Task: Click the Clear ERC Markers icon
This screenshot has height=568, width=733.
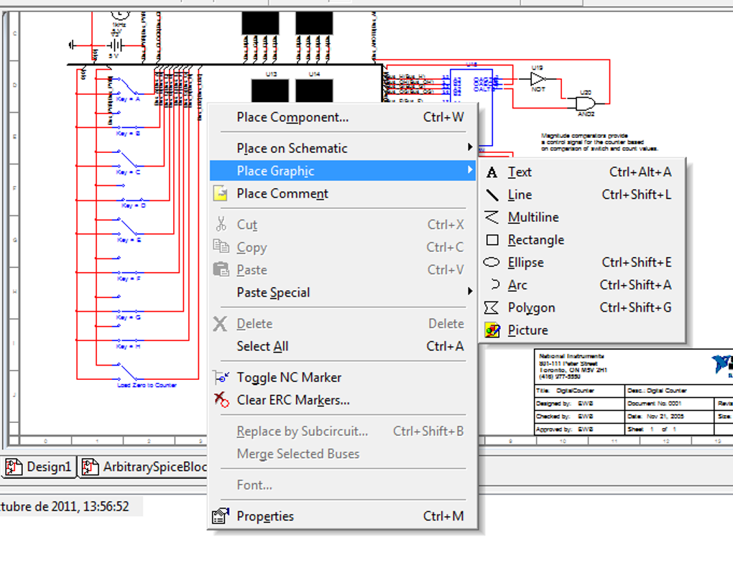Action: (x=221, y=399)
